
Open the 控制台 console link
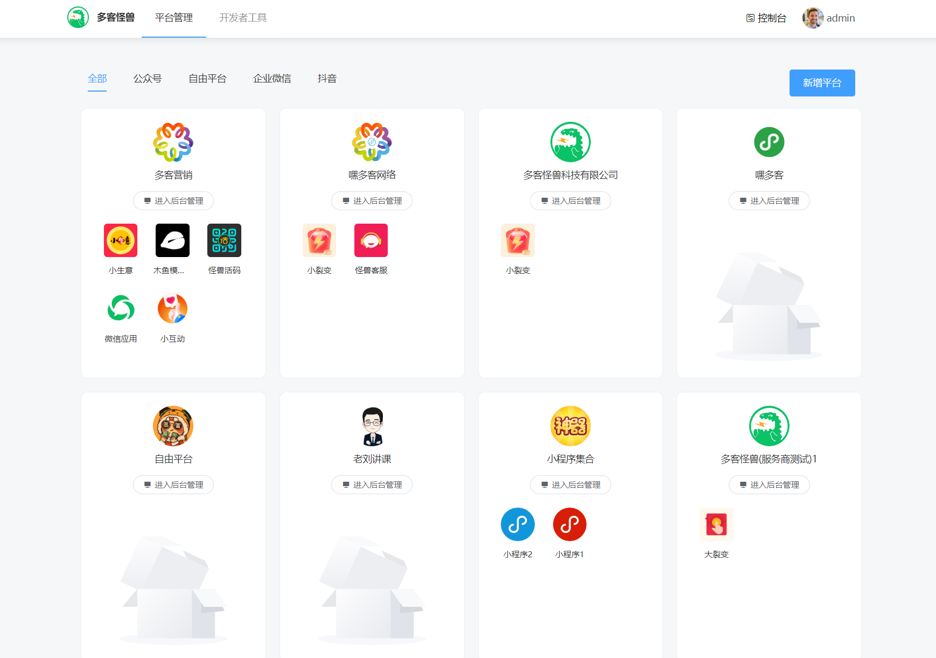point(766,18)
